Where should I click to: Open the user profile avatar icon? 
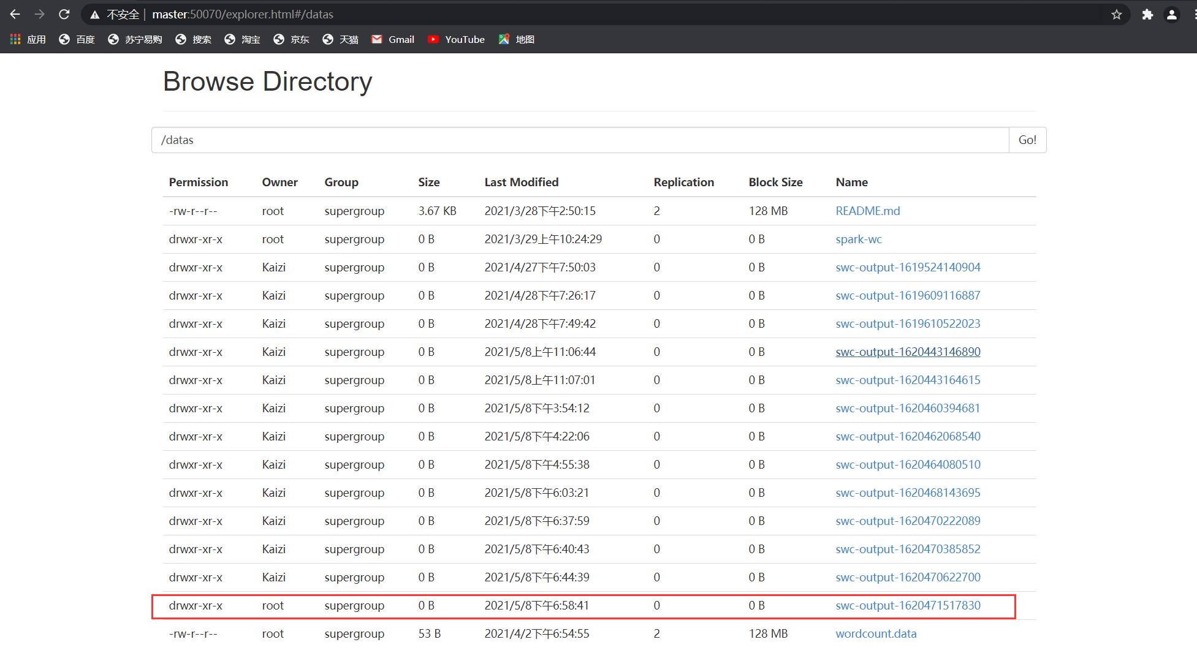pyautogui.click(x=1171, y=14)
